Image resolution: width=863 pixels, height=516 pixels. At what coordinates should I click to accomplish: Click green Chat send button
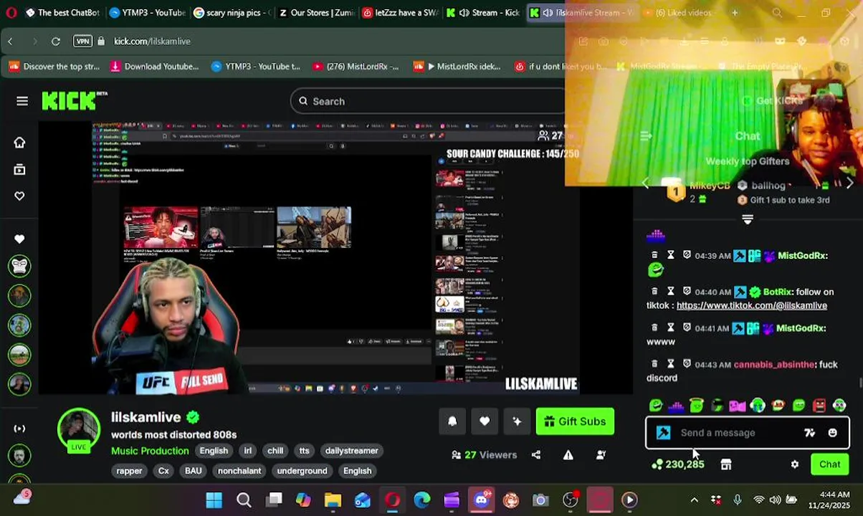(829, 464)
